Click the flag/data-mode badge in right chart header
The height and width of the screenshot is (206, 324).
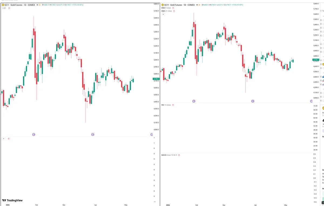pyautogui.click(x=197, y=5)
